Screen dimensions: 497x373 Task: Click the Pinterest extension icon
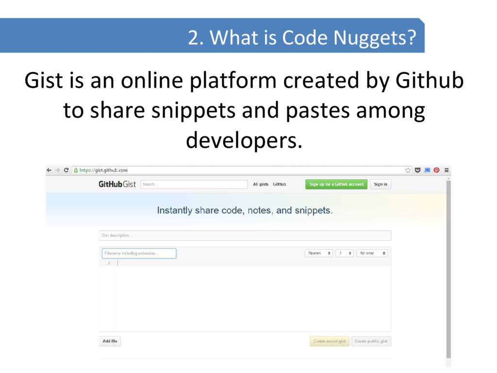pyautogui.click(x=436, y=170)
